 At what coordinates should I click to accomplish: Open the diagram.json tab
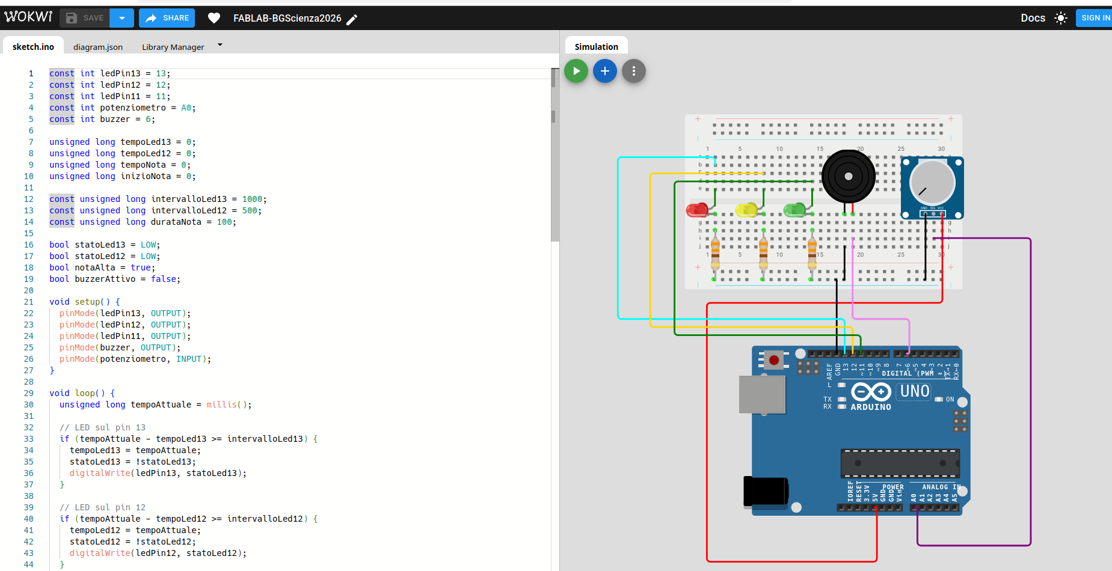98,47
